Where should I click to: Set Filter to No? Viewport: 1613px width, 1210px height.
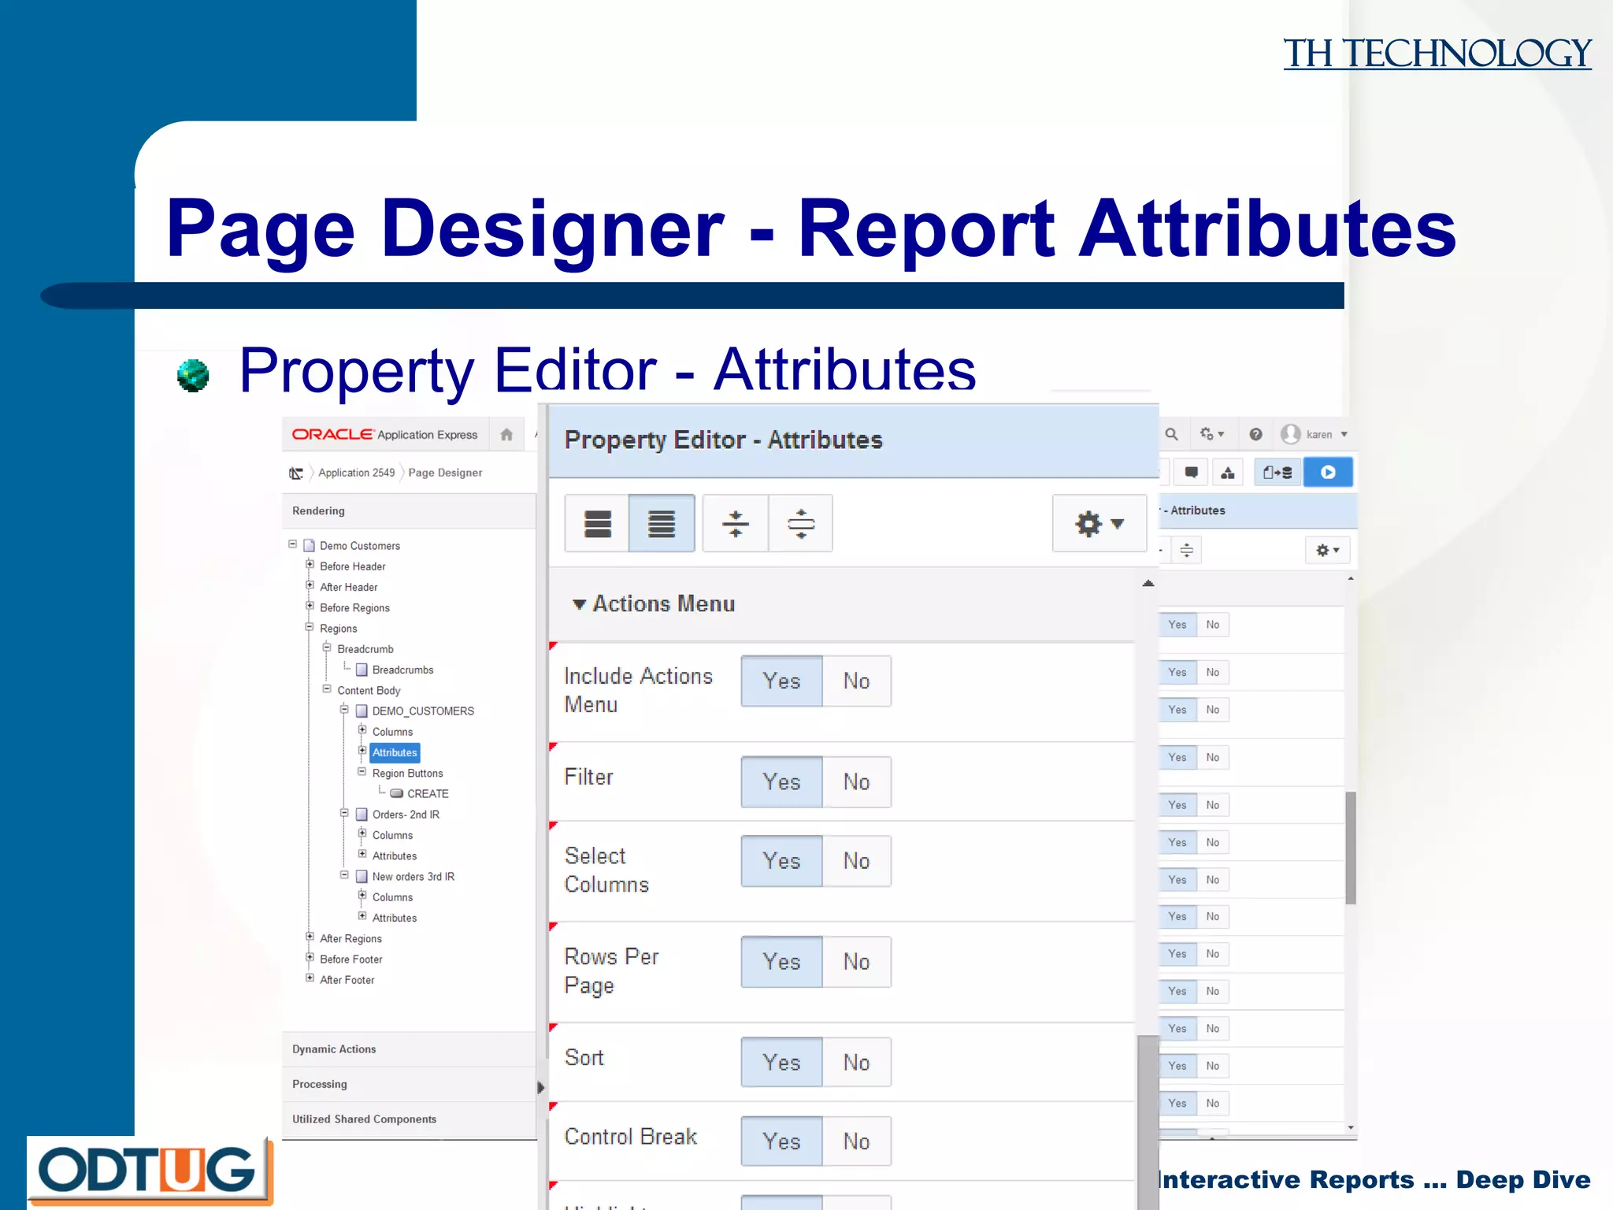pyautogui.click(x=857, y=782)
